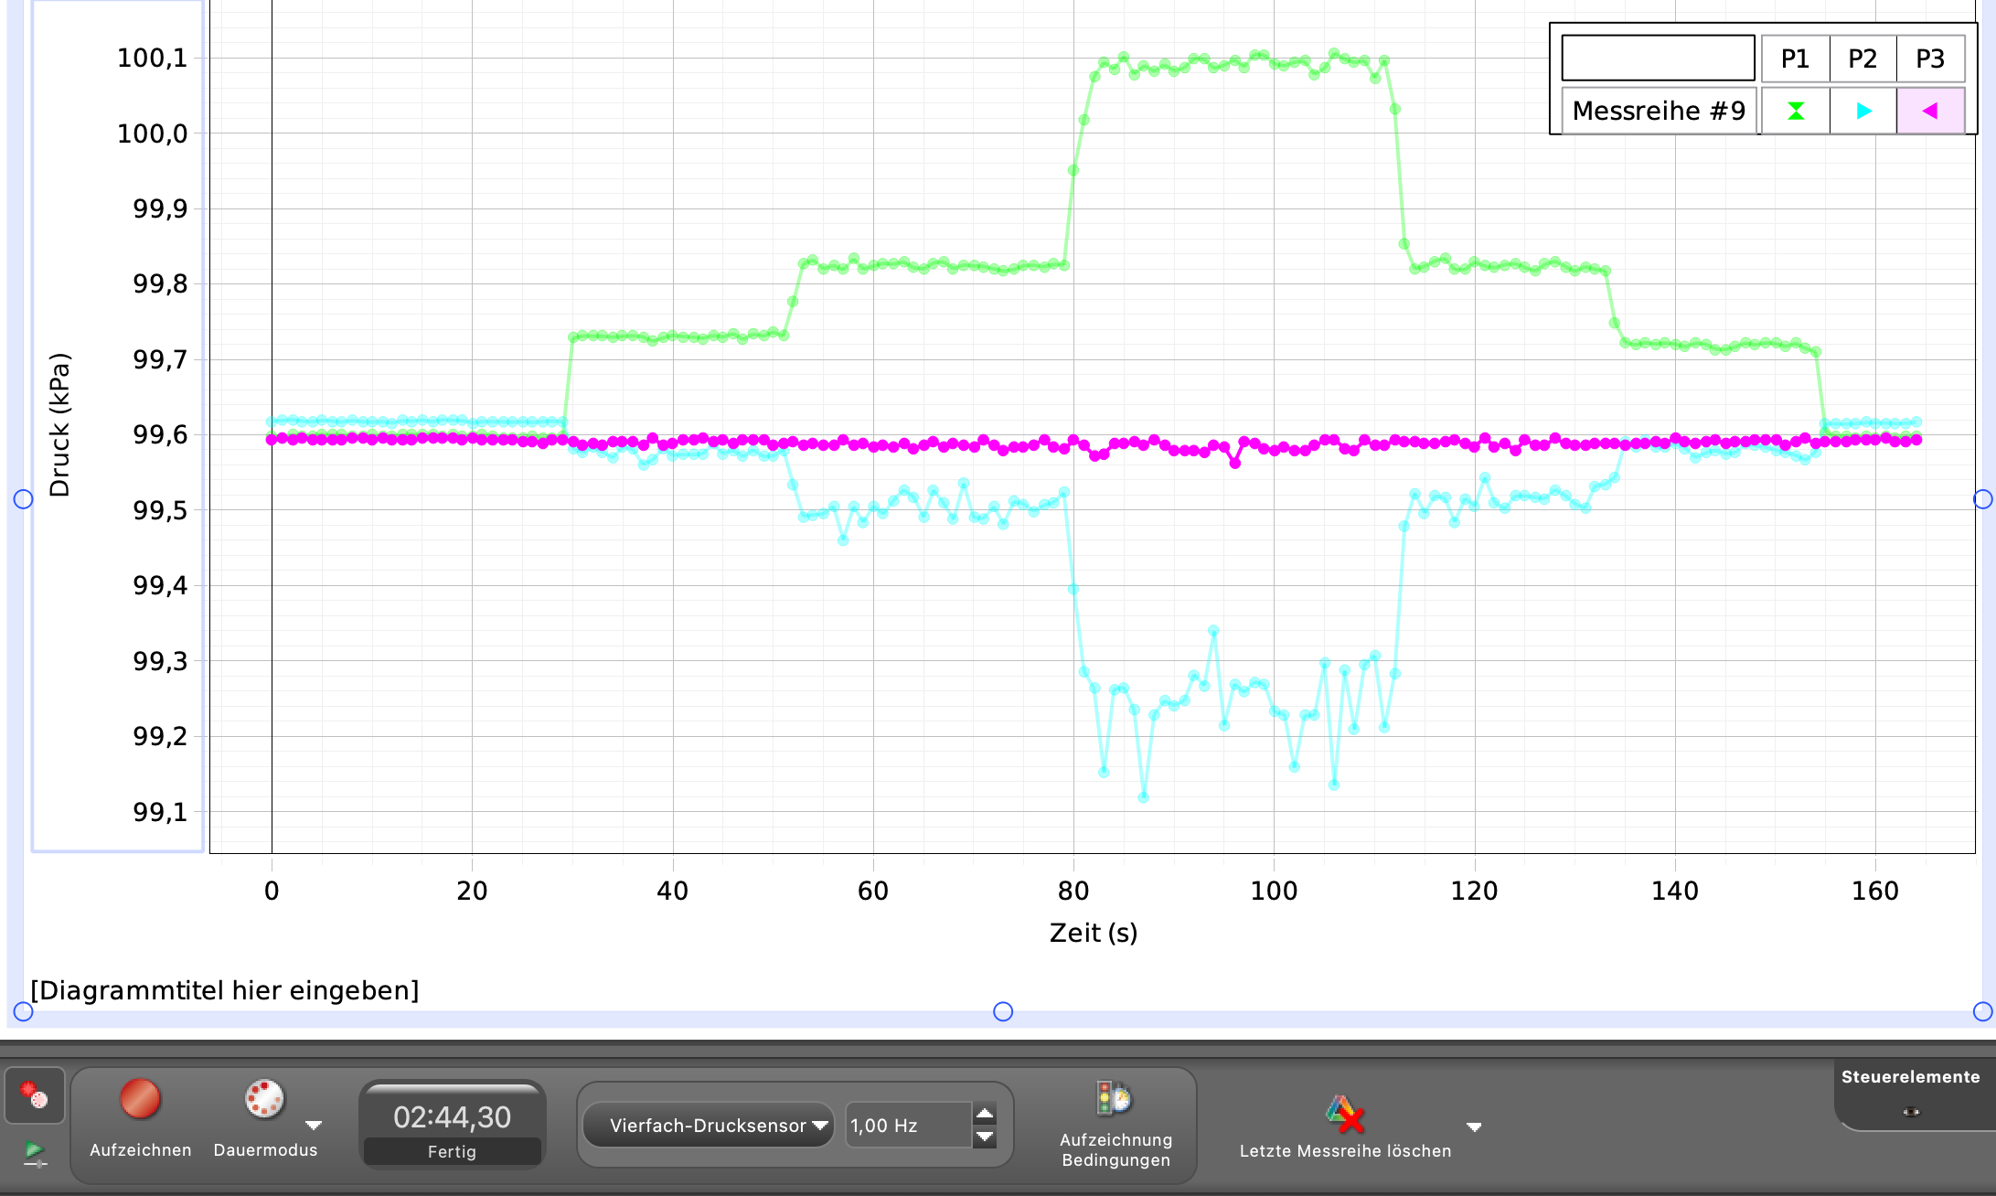
Task: Toggle the magenta P3 series in the legend
Action: 1930,111
